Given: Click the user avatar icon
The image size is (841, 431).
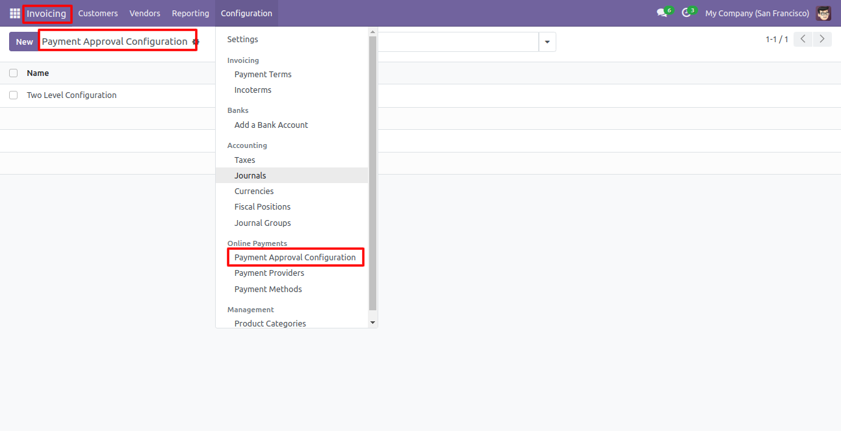Looking at the screenshot, I should [823, 13].
